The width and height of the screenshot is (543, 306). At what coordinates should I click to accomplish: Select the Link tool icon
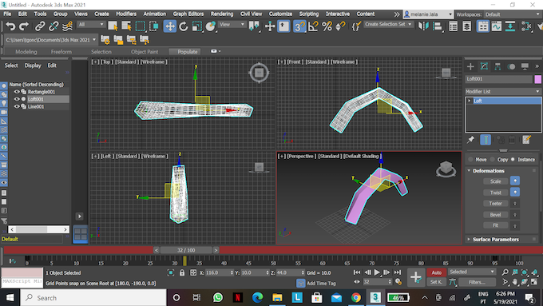click(40, 26)
